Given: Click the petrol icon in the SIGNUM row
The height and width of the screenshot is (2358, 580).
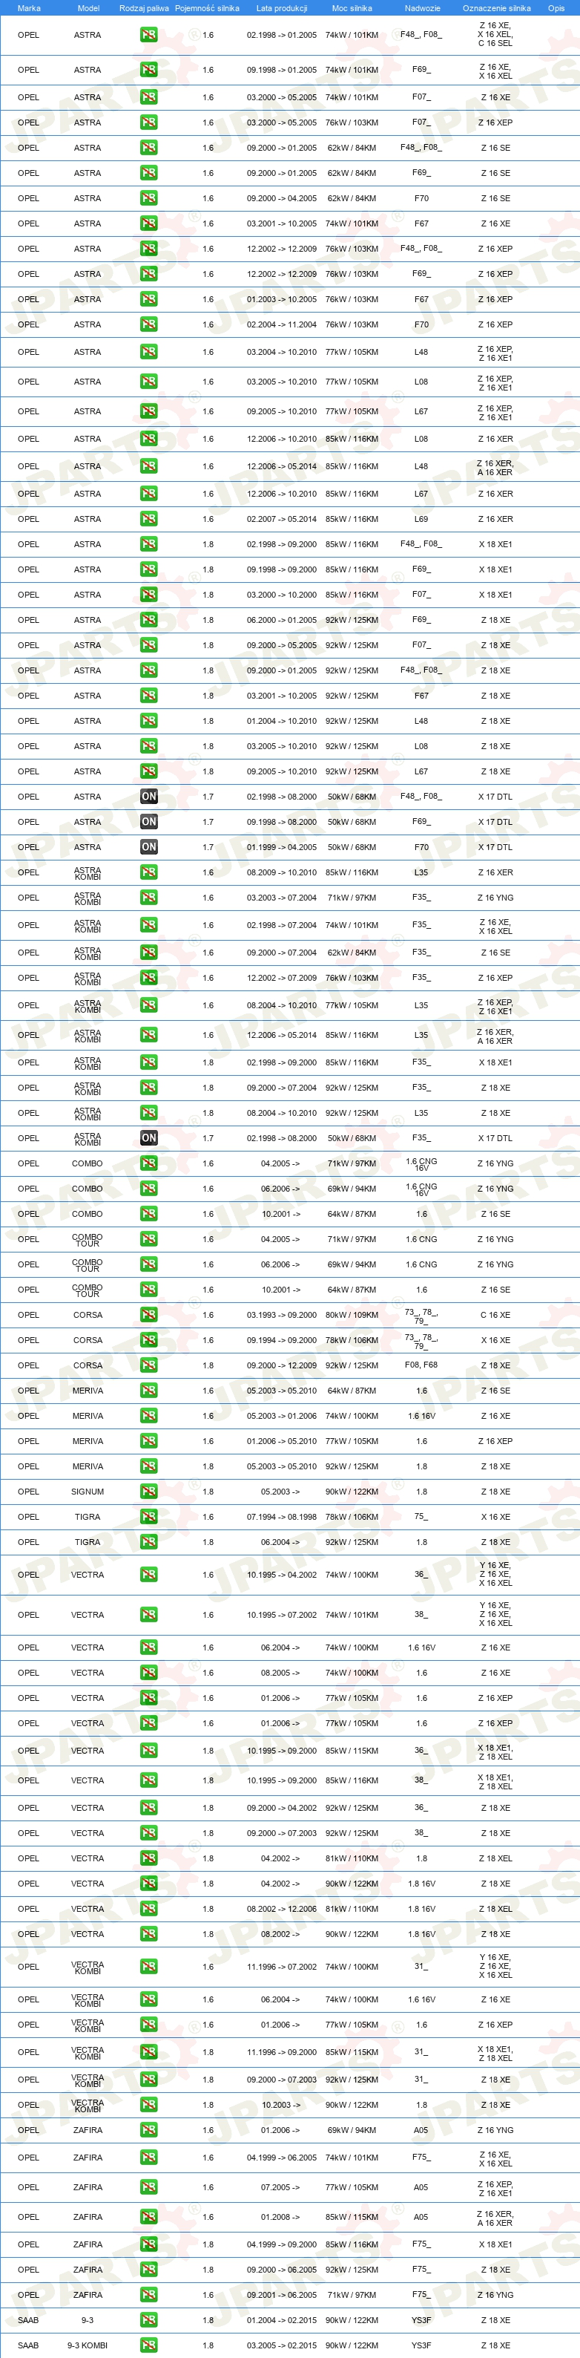Looking at the screenshot, I should 148,1491.
